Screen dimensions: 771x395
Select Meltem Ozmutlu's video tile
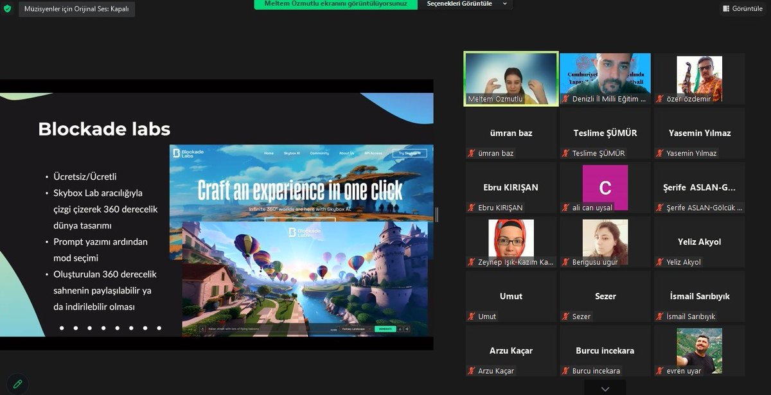511,78
